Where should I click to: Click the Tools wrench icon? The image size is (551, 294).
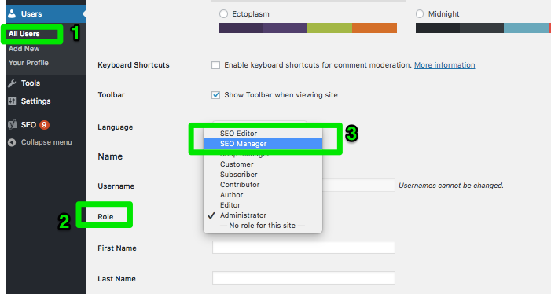pos(12,83)
